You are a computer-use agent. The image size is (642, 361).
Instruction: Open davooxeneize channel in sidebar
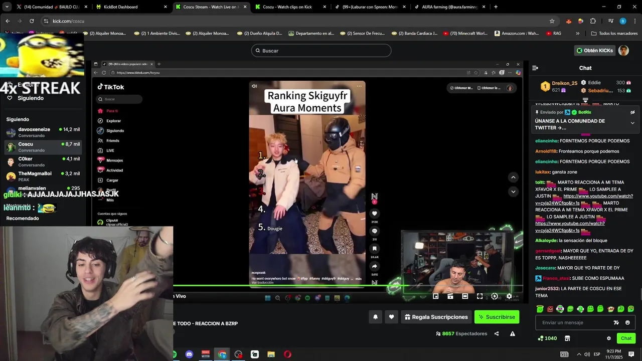click(43, 132)
